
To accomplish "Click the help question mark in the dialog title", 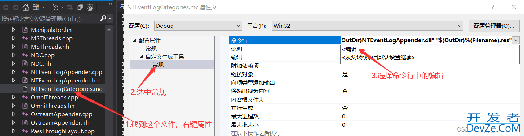I will (492, 7).
